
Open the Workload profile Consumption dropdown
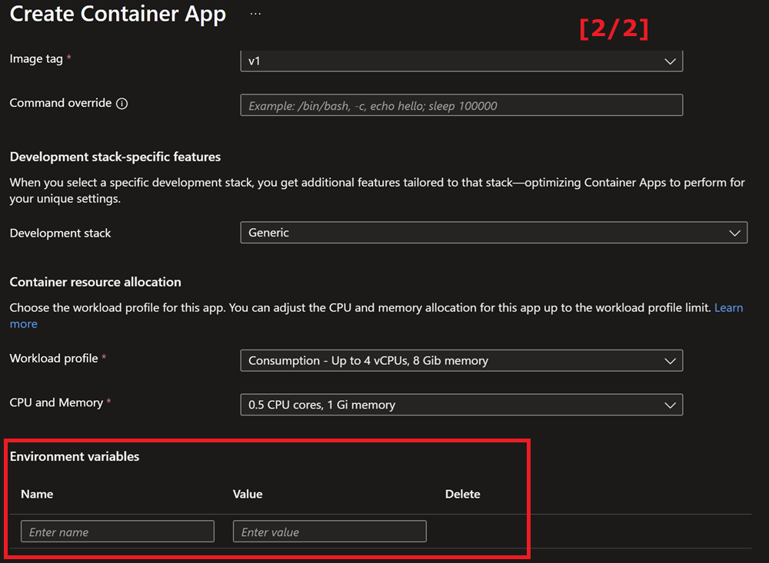461,359
